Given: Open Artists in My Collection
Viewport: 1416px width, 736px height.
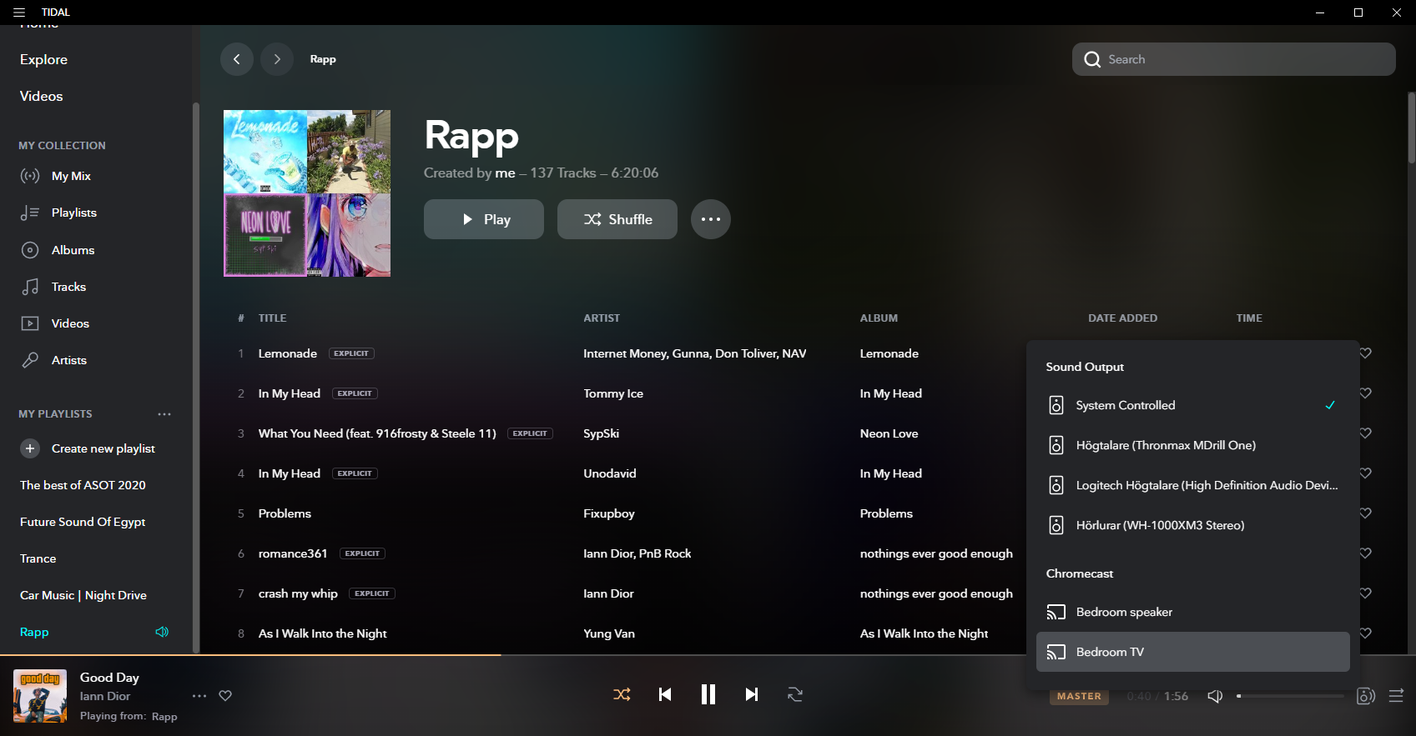Looking at the screenshot, I should coord(69,360).
